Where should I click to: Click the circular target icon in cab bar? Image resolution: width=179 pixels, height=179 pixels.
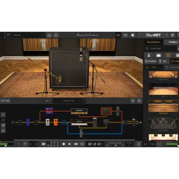[139, 101]
